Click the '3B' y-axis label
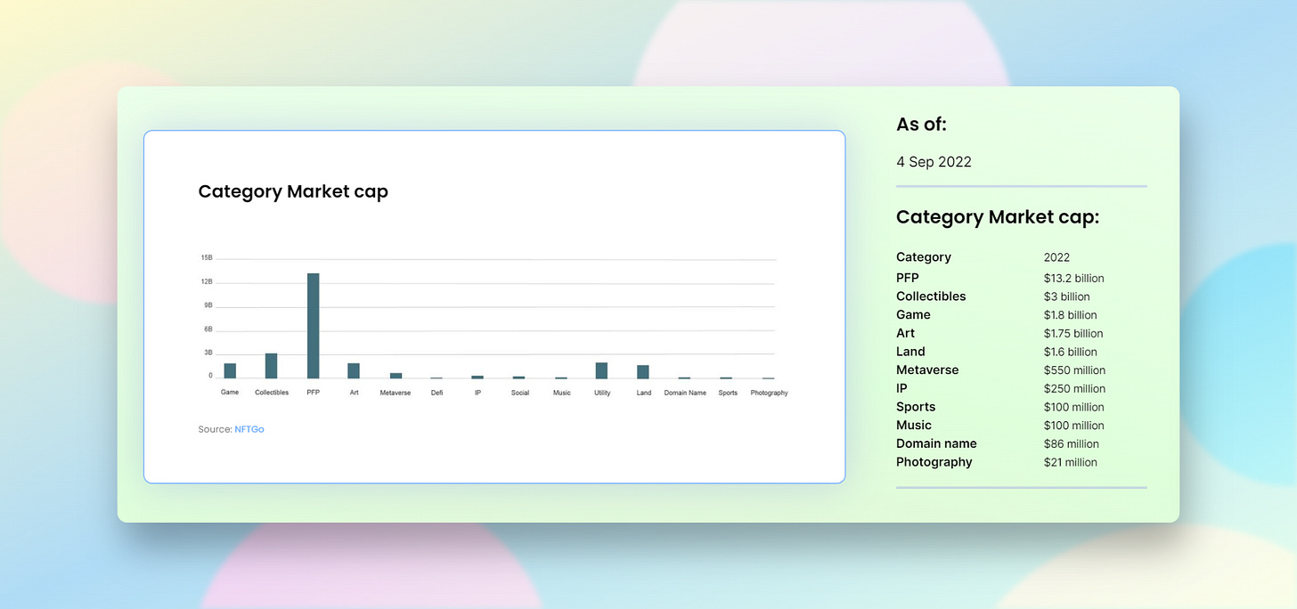Viewport: 1297px width, 609px height. (208, 353)
